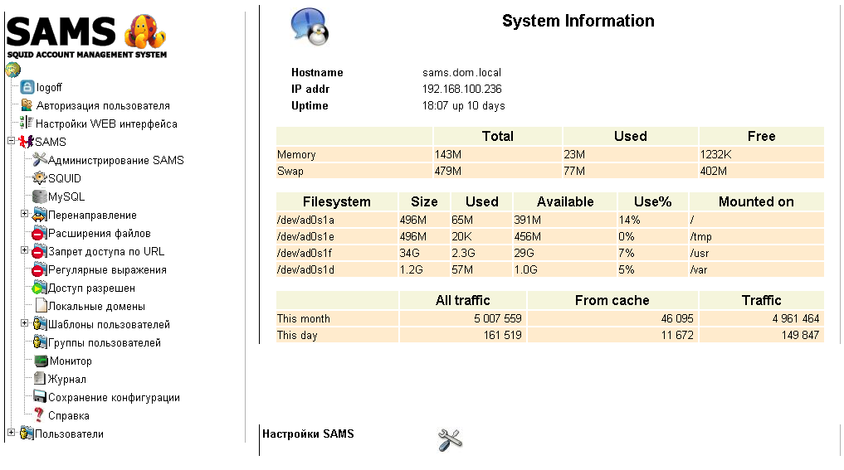Open Локальные домены item
This screenshot has width=844, height=470.
pos(96,307)
